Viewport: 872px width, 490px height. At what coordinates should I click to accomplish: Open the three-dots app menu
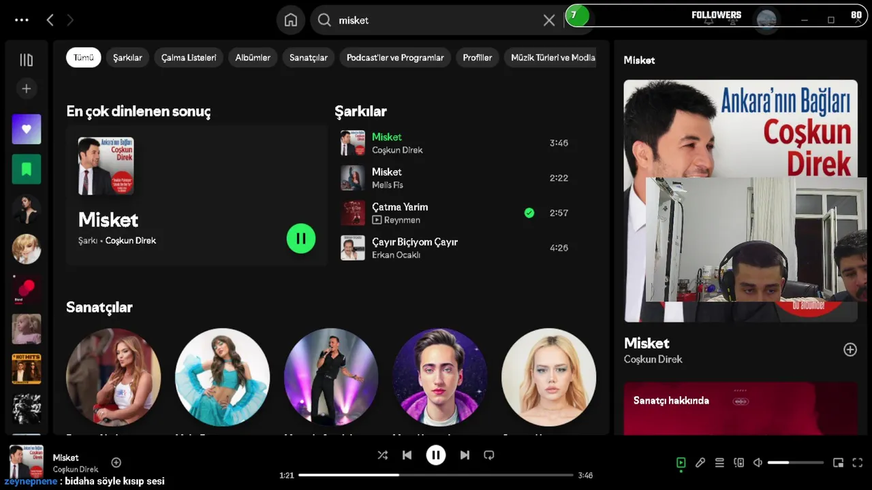tap(22, 20)
